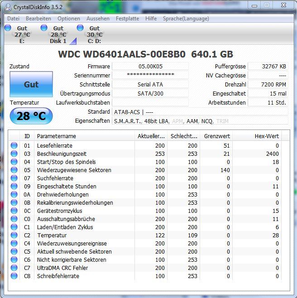The image size is (297, 298).
Task: Click the Firmware field 05.00K05
Action: click(x=150, y=66)
